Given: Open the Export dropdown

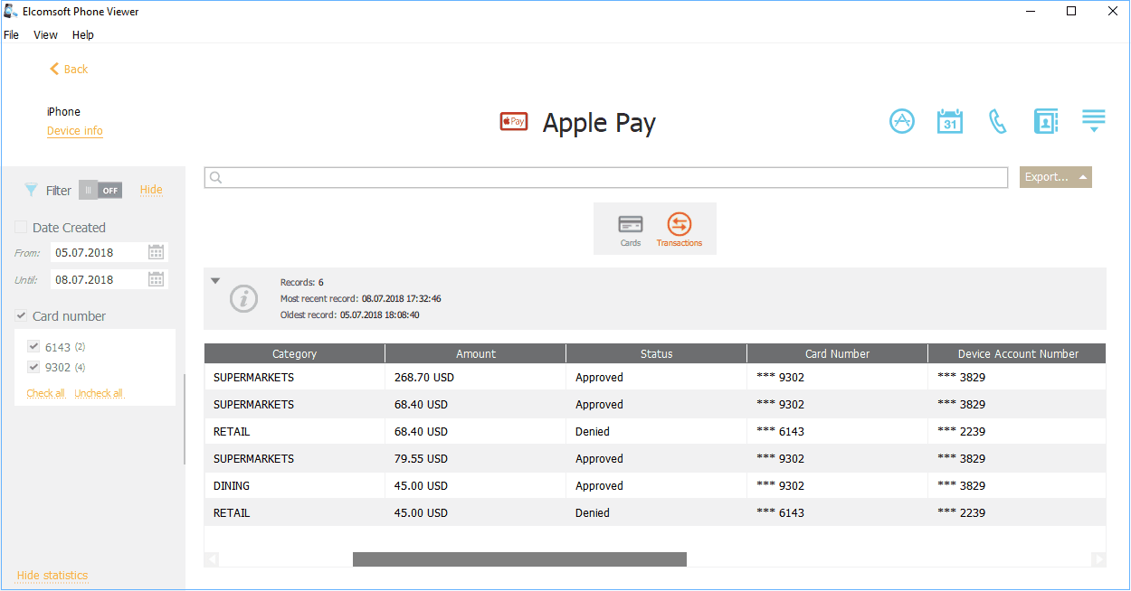Looking at the screenshot, I should 1055,177.
